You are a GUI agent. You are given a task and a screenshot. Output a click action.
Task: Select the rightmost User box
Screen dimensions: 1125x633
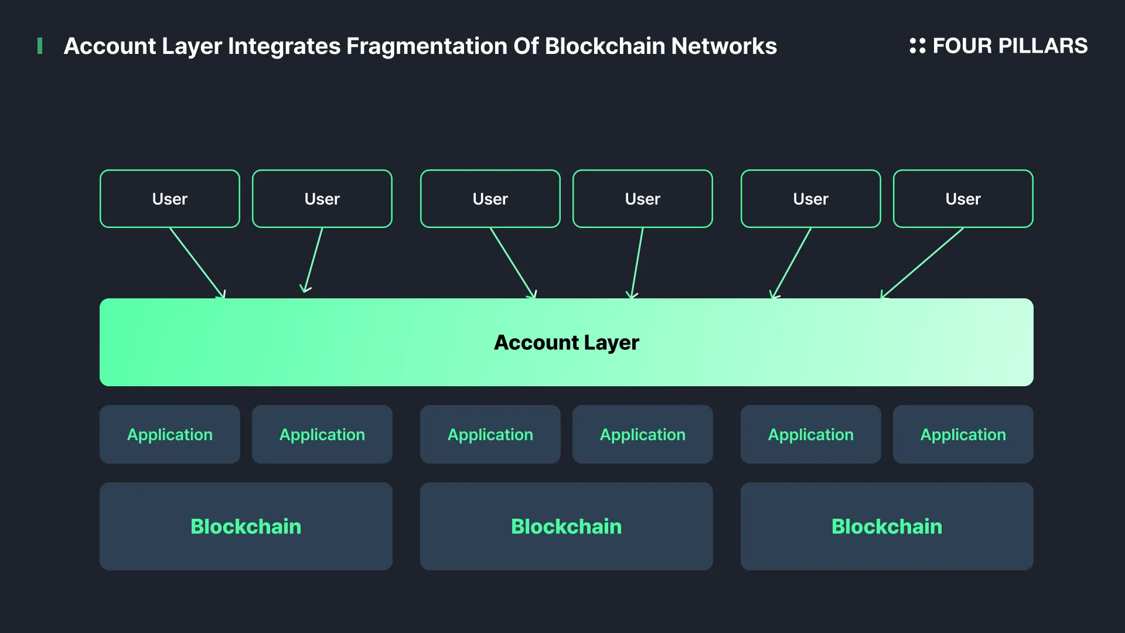pyautogui.click(x=963, y=199)
